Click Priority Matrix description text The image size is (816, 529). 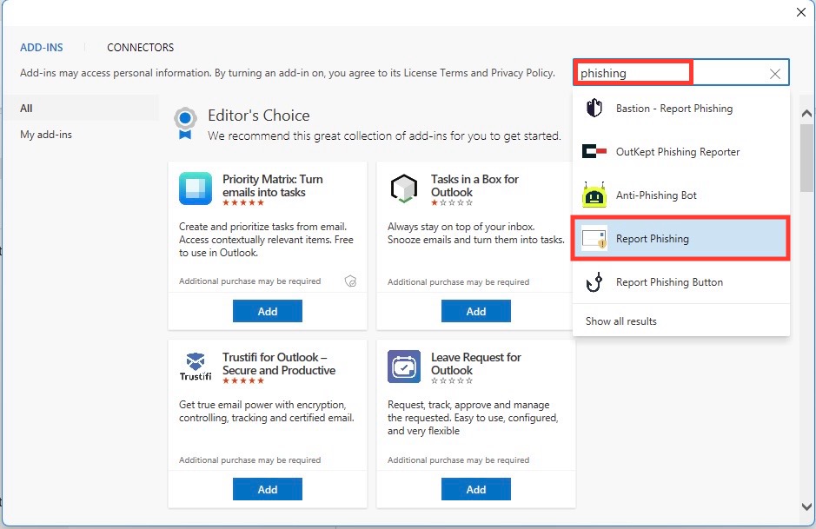click(x=266, y=240)
